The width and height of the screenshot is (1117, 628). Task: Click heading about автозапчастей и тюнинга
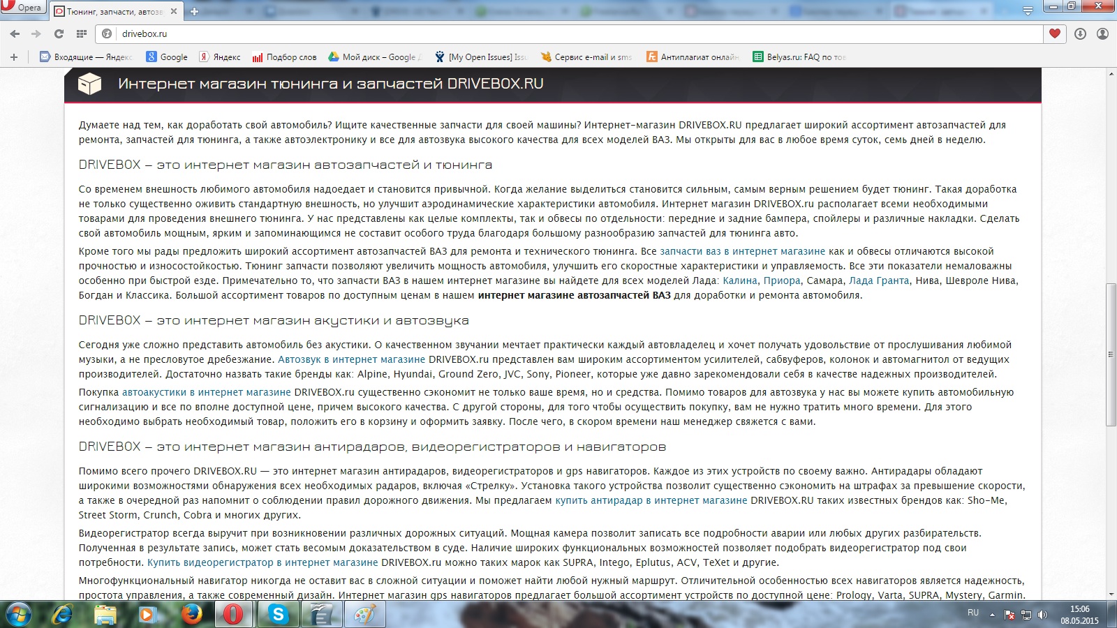pos(286,165)
